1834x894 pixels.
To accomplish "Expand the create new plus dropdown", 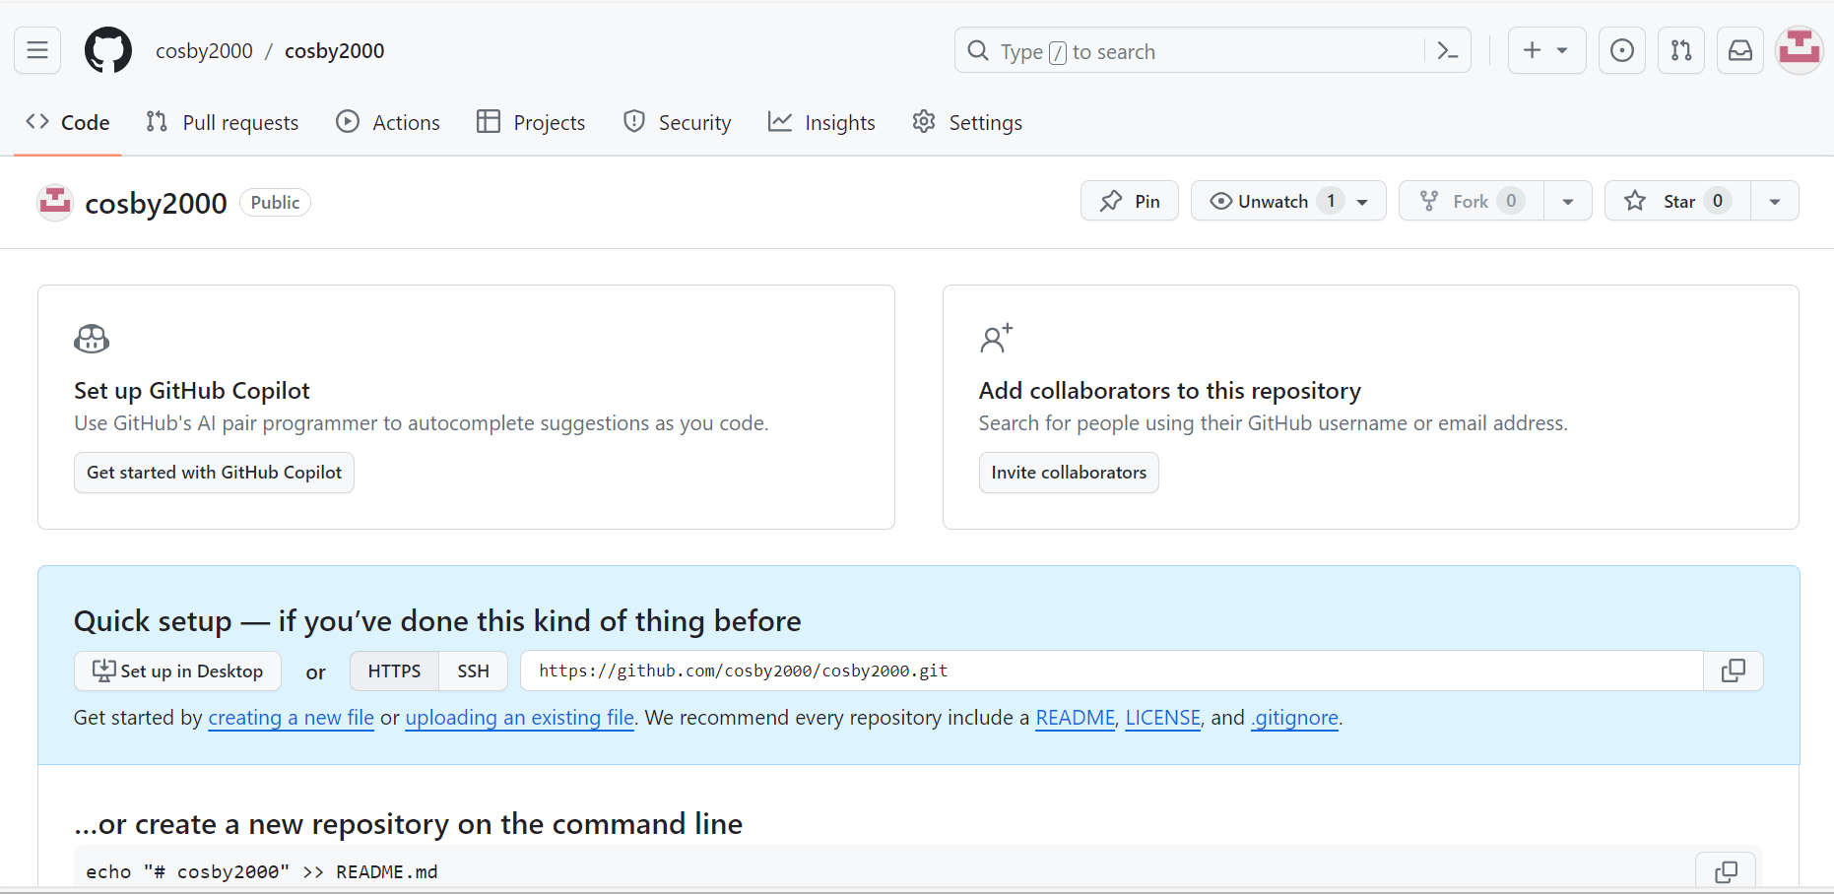I will 1546,50.
